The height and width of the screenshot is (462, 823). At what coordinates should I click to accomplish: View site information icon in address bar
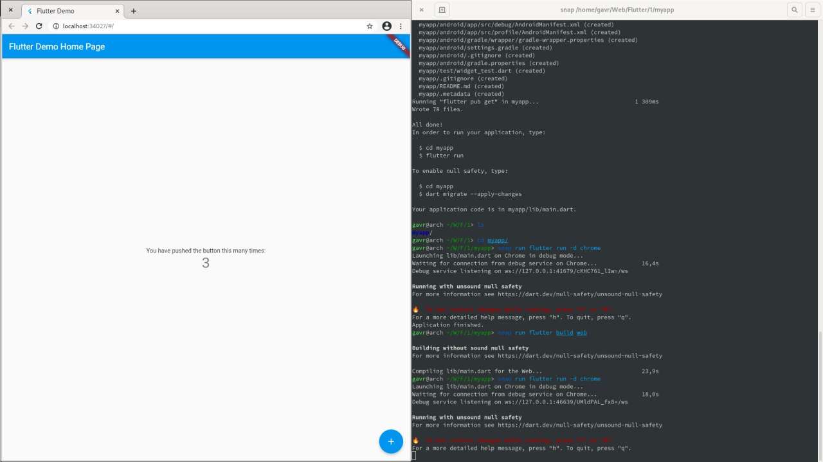56,26
